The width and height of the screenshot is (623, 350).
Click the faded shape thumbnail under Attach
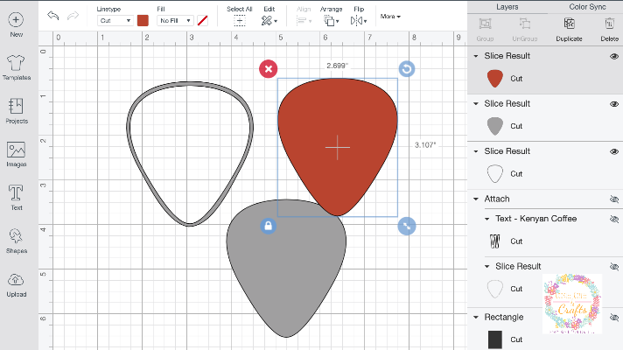(x=495, y=289)
